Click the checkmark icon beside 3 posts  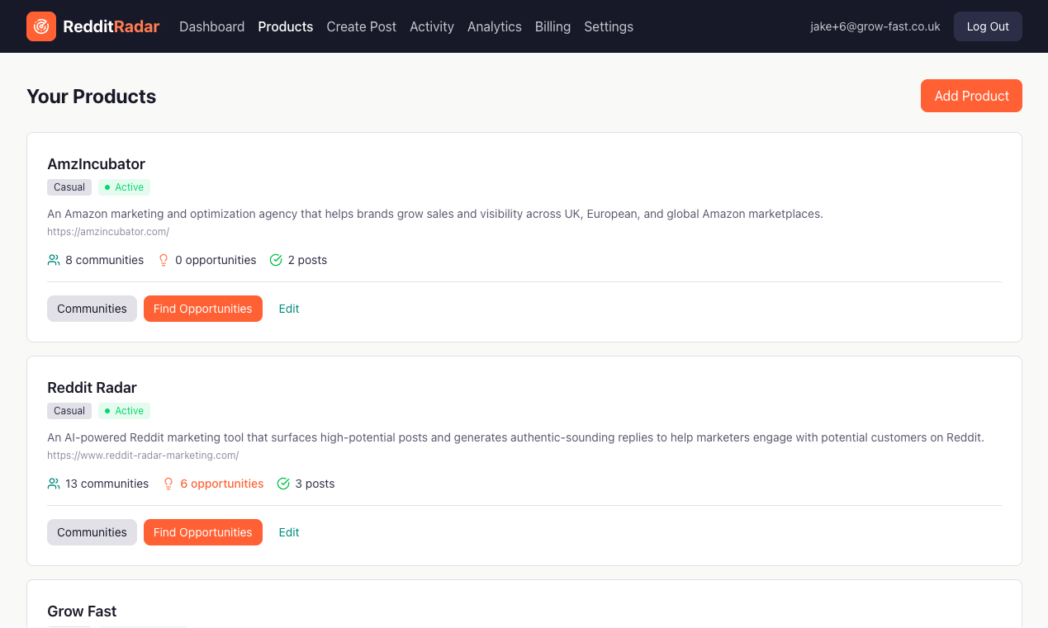282,483
